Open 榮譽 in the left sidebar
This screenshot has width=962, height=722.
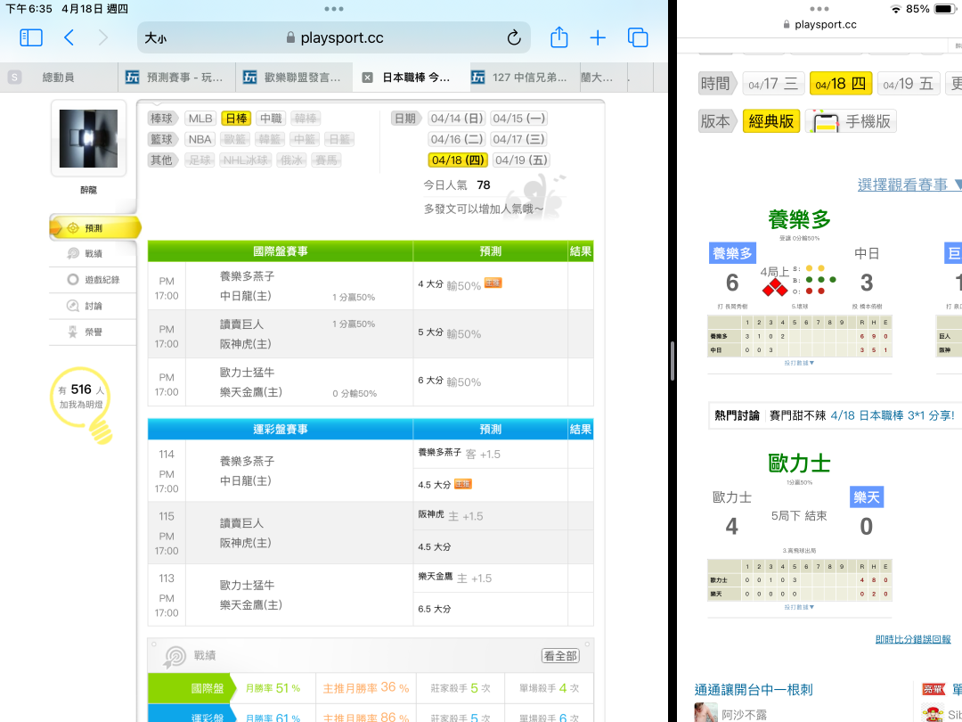point(94,332)
